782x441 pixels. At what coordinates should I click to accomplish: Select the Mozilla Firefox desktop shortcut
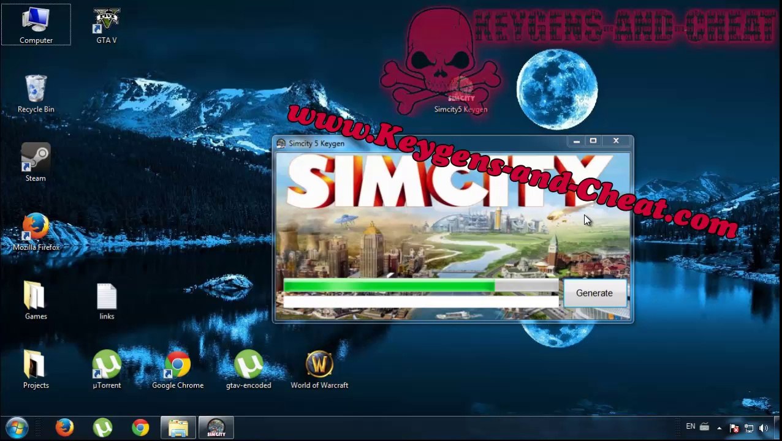point(36,232)
